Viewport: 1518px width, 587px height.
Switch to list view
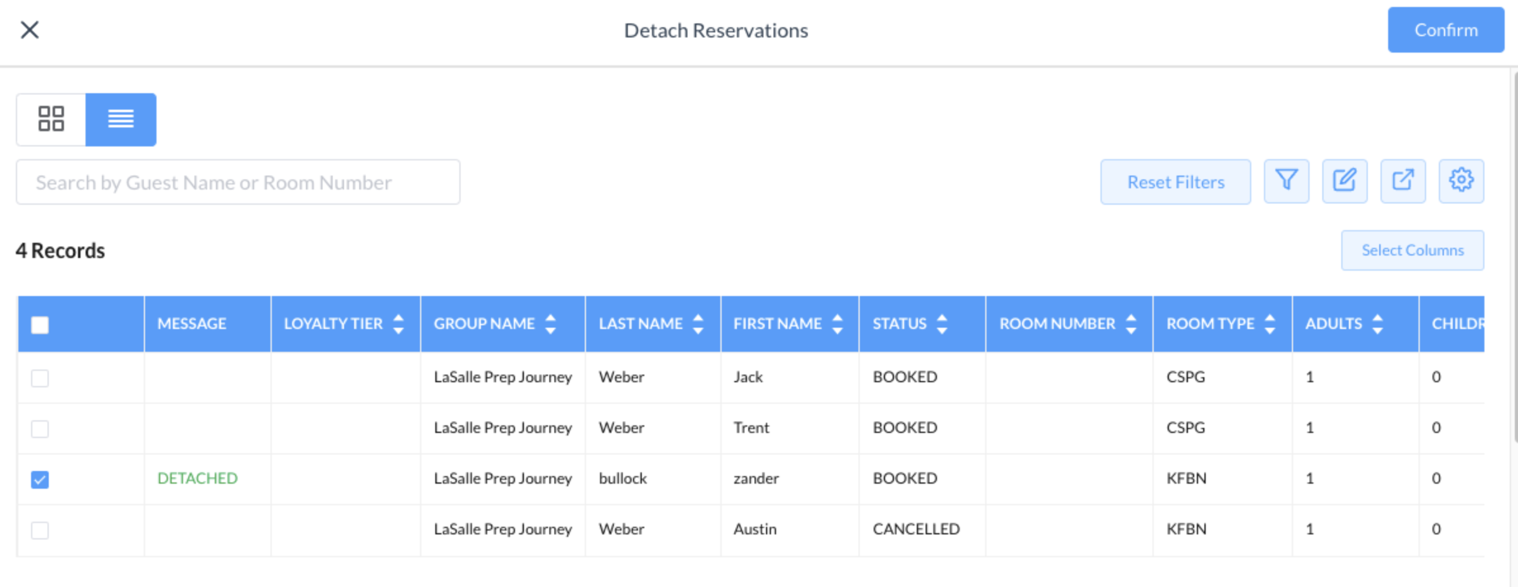[x=120, y=119]
